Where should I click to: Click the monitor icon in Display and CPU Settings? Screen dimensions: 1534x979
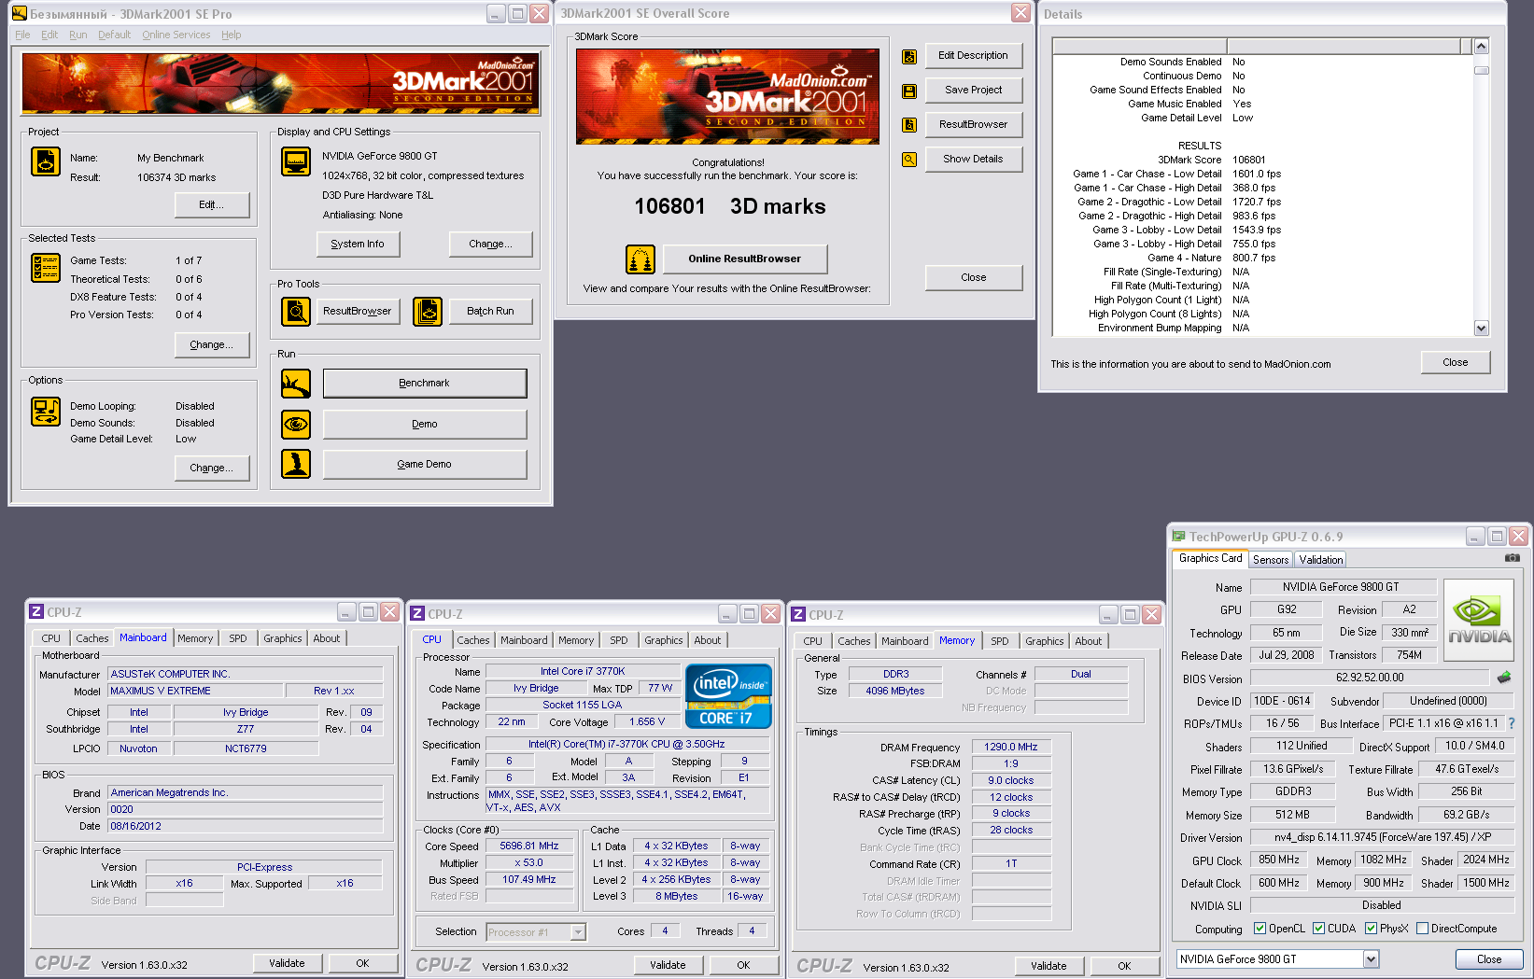tap(296, 161)
